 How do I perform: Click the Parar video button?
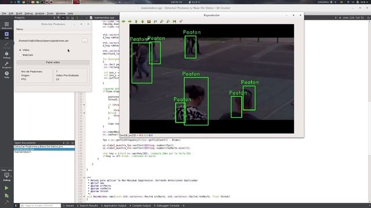53,62
